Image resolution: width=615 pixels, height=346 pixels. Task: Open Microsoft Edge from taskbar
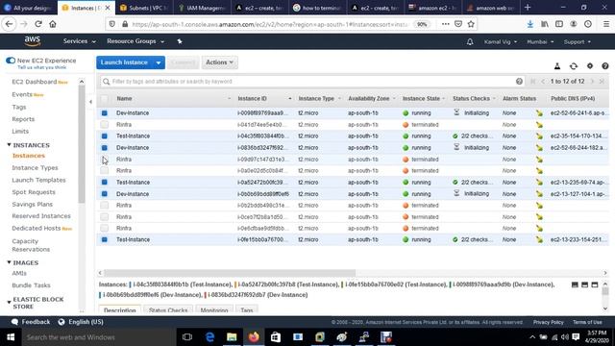pos(209,337)
